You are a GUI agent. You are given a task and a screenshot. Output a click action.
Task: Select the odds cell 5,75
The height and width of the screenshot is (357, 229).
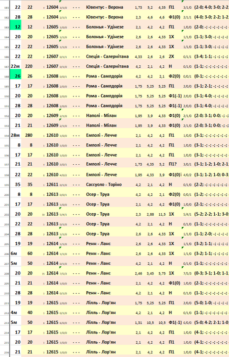(162, 273)
